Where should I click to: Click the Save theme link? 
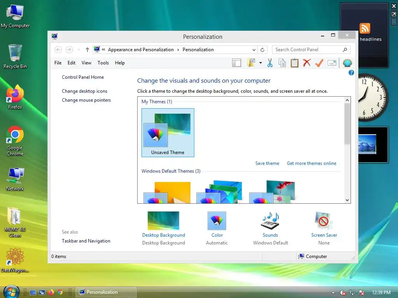(267, 163)
